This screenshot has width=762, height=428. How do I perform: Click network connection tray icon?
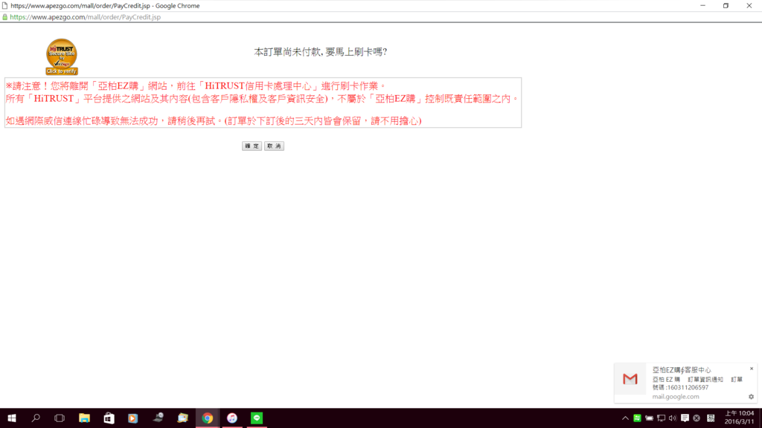tap(661, 418)
